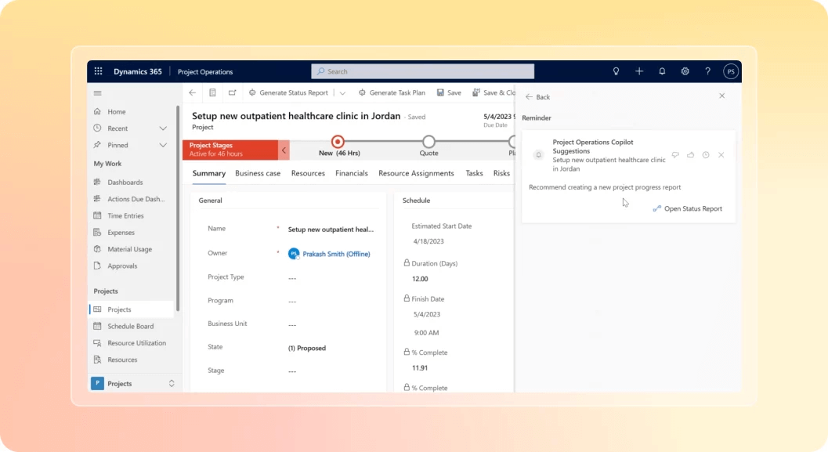Snooze the Copilot suggestion with the clock icon

706,155
